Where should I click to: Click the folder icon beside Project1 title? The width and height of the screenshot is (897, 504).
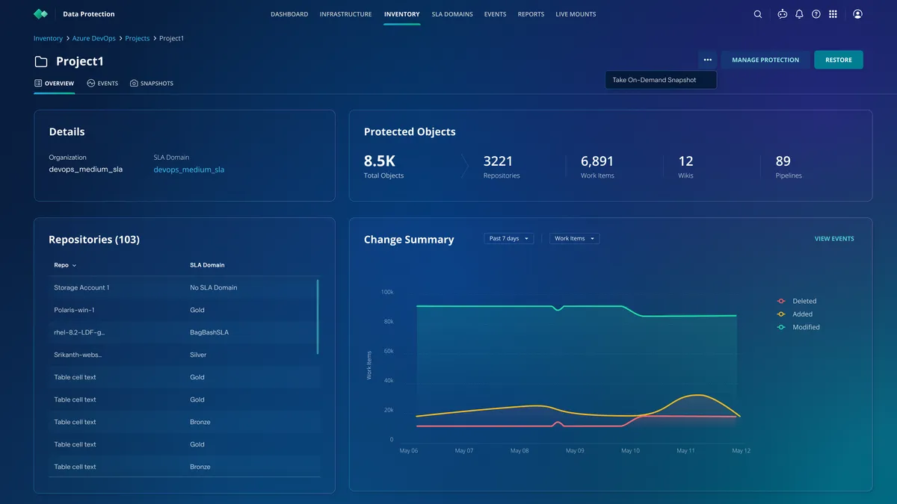click(41, 61)
